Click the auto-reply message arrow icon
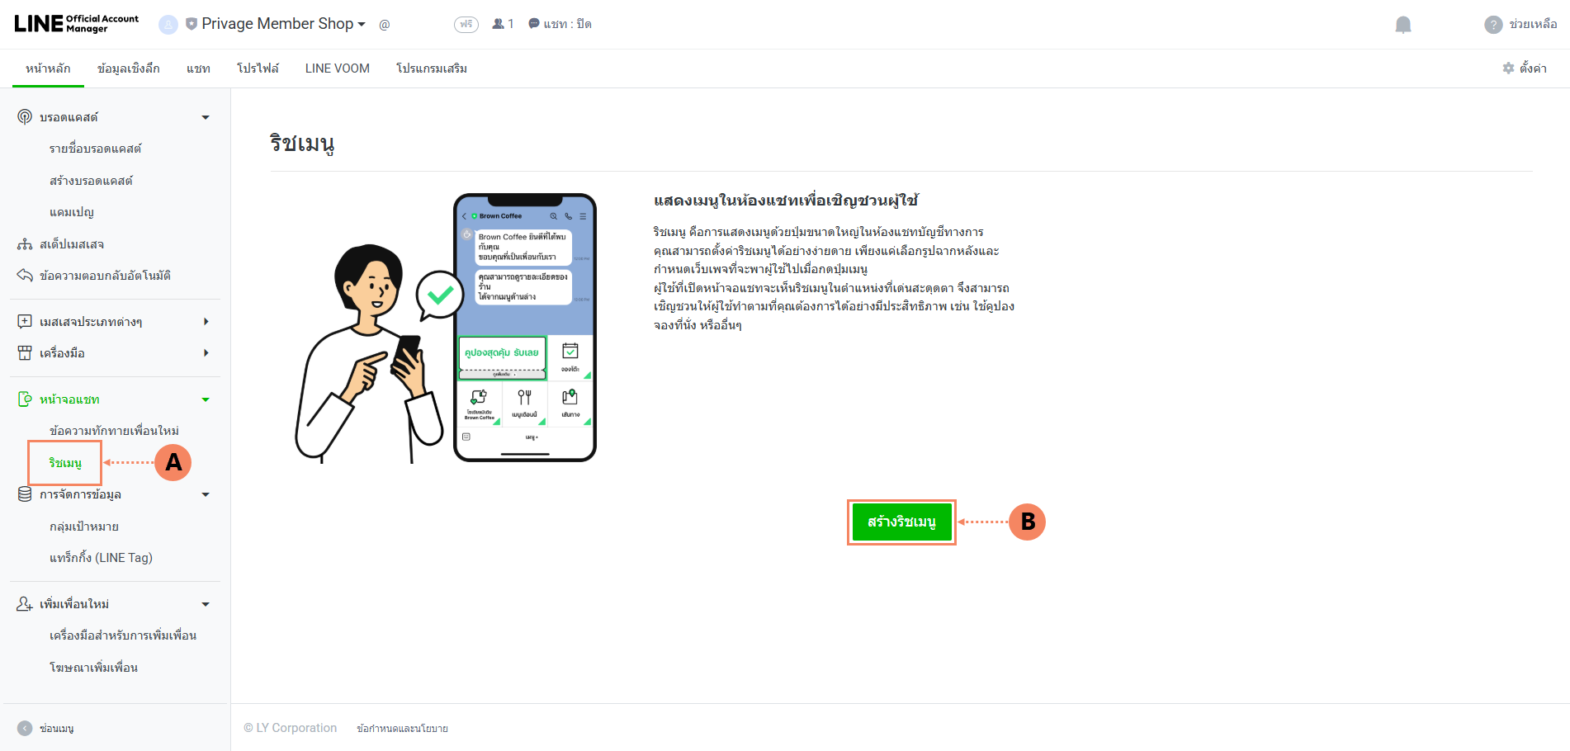 click(x=25, y=276)
